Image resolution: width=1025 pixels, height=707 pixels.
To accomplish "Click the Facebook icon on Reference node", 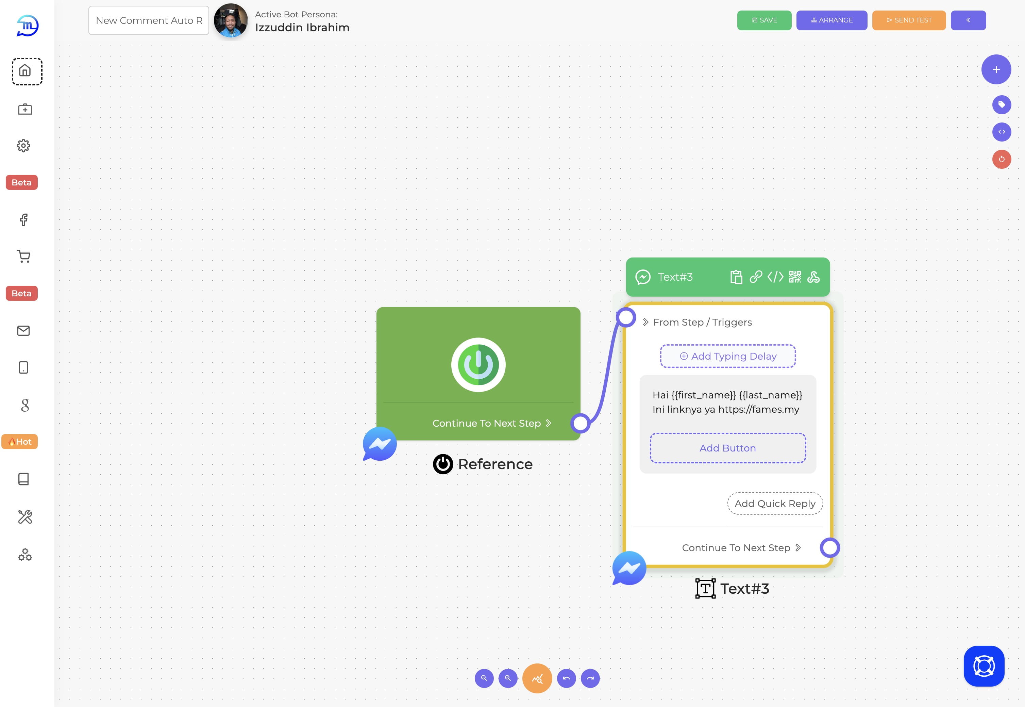I will click(379, 444).
